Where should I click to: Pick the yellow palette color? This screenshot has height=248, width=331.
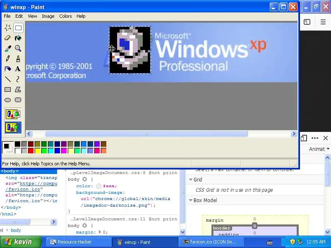[x=38, y=150]
